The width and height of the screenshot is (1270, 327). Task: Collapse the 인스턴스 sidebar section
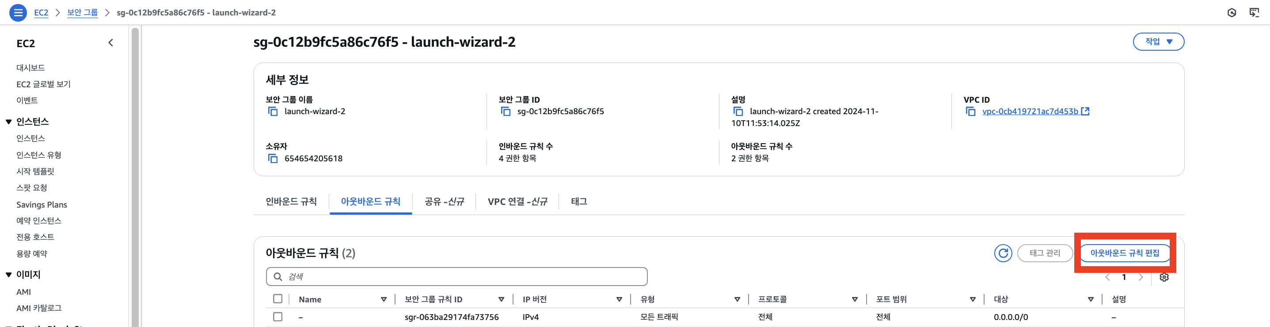coord(8,122)
